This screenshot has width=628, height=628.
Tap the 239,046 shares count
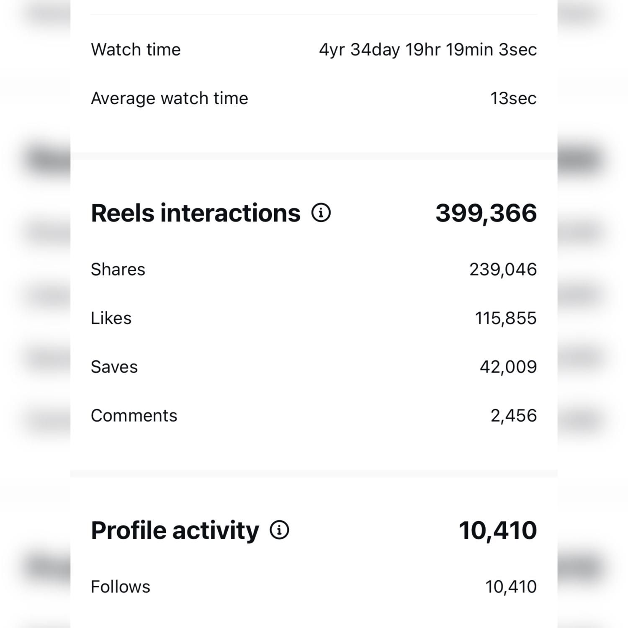point(503,269)
